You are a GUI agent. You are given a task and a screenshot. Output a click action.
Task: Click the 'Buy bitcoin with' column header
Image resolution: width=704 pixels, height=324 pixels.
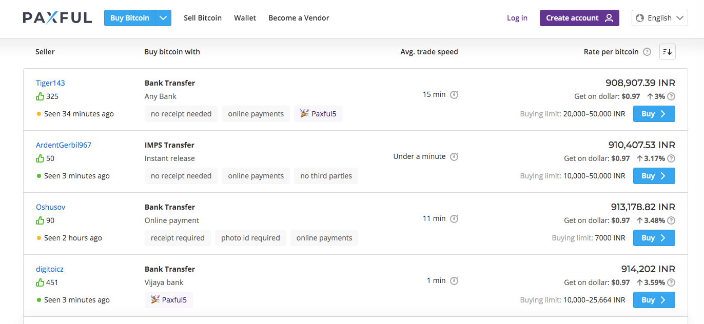pyautogui.click(x=172, y=52)
